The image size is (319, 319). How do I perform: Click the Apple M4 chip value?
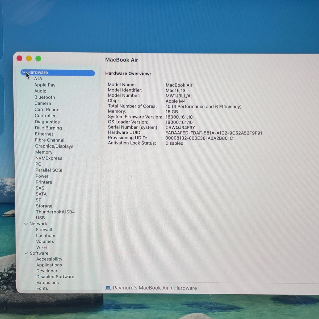176,101
